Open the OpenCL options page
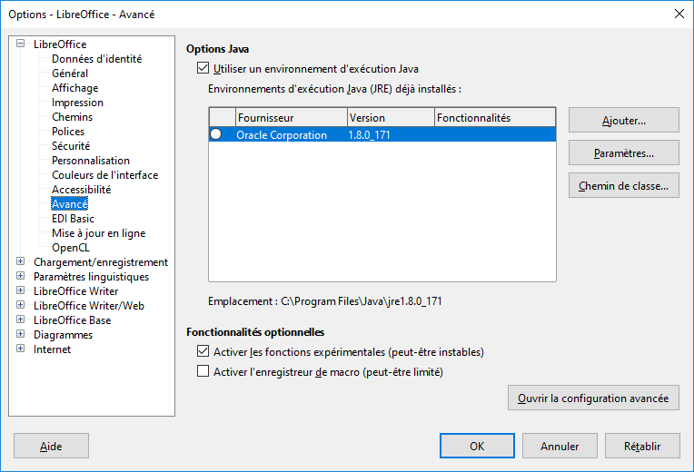This screenshot has height=472, width=694. click(x=72, y=248)
